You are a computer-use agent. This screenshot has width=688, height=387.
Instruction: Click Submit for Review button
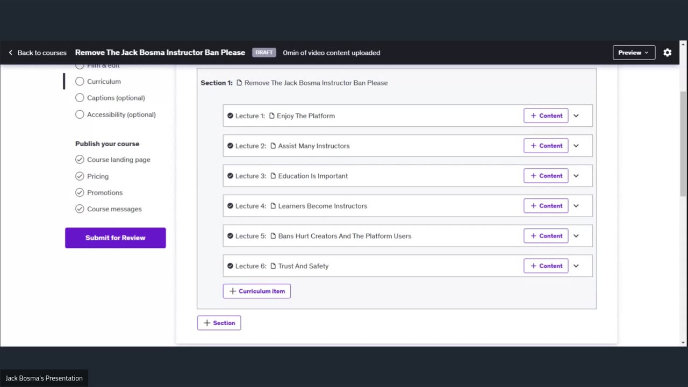[116, 238]
